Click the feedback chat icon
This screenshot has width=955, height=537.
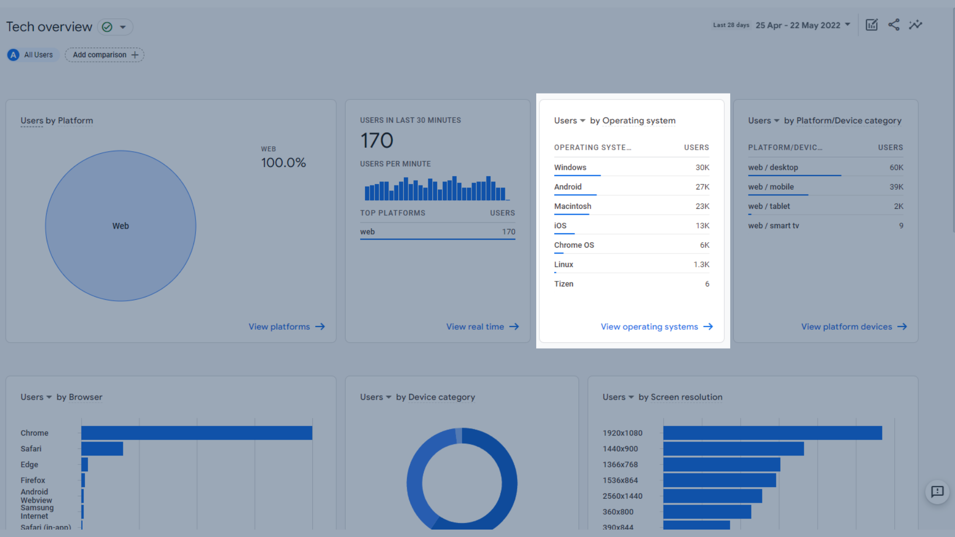937,492
